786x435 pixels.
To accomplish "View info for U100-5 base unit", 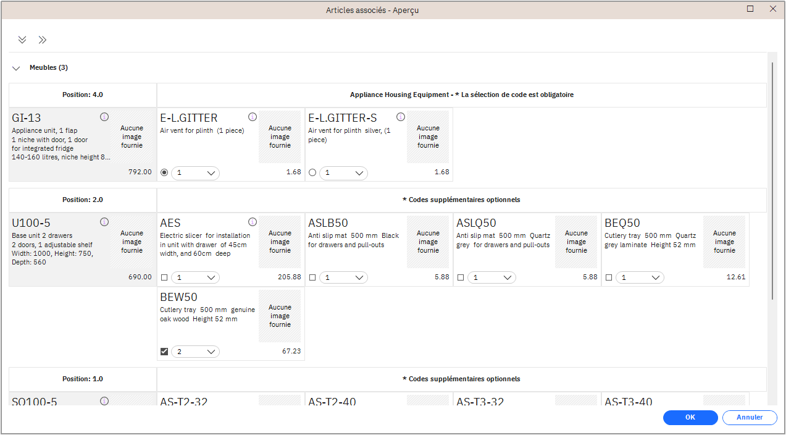I will tap(104, 222).
